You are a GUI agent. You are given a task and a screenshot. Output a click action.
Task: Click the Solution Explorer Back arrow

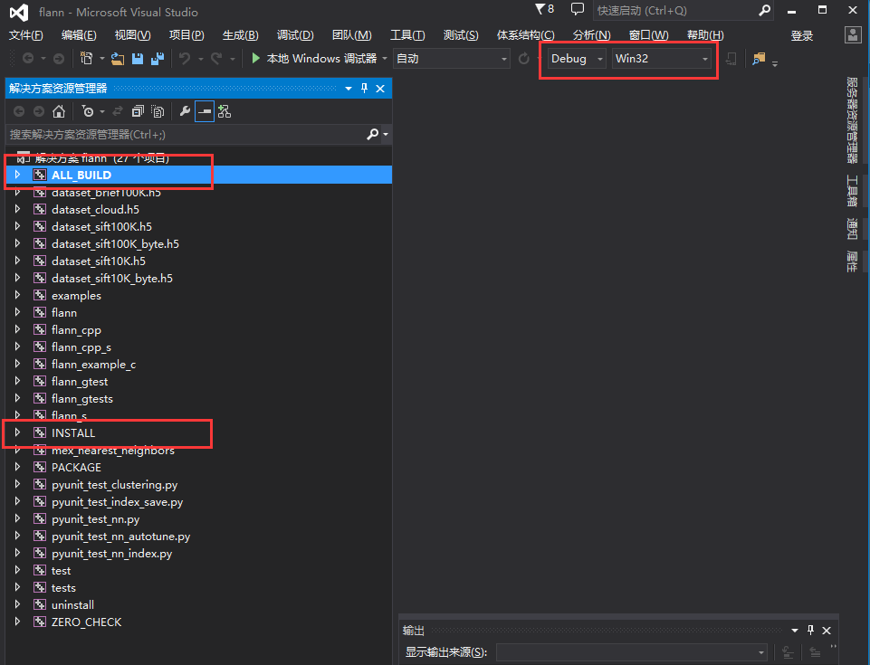coord(19,111)
